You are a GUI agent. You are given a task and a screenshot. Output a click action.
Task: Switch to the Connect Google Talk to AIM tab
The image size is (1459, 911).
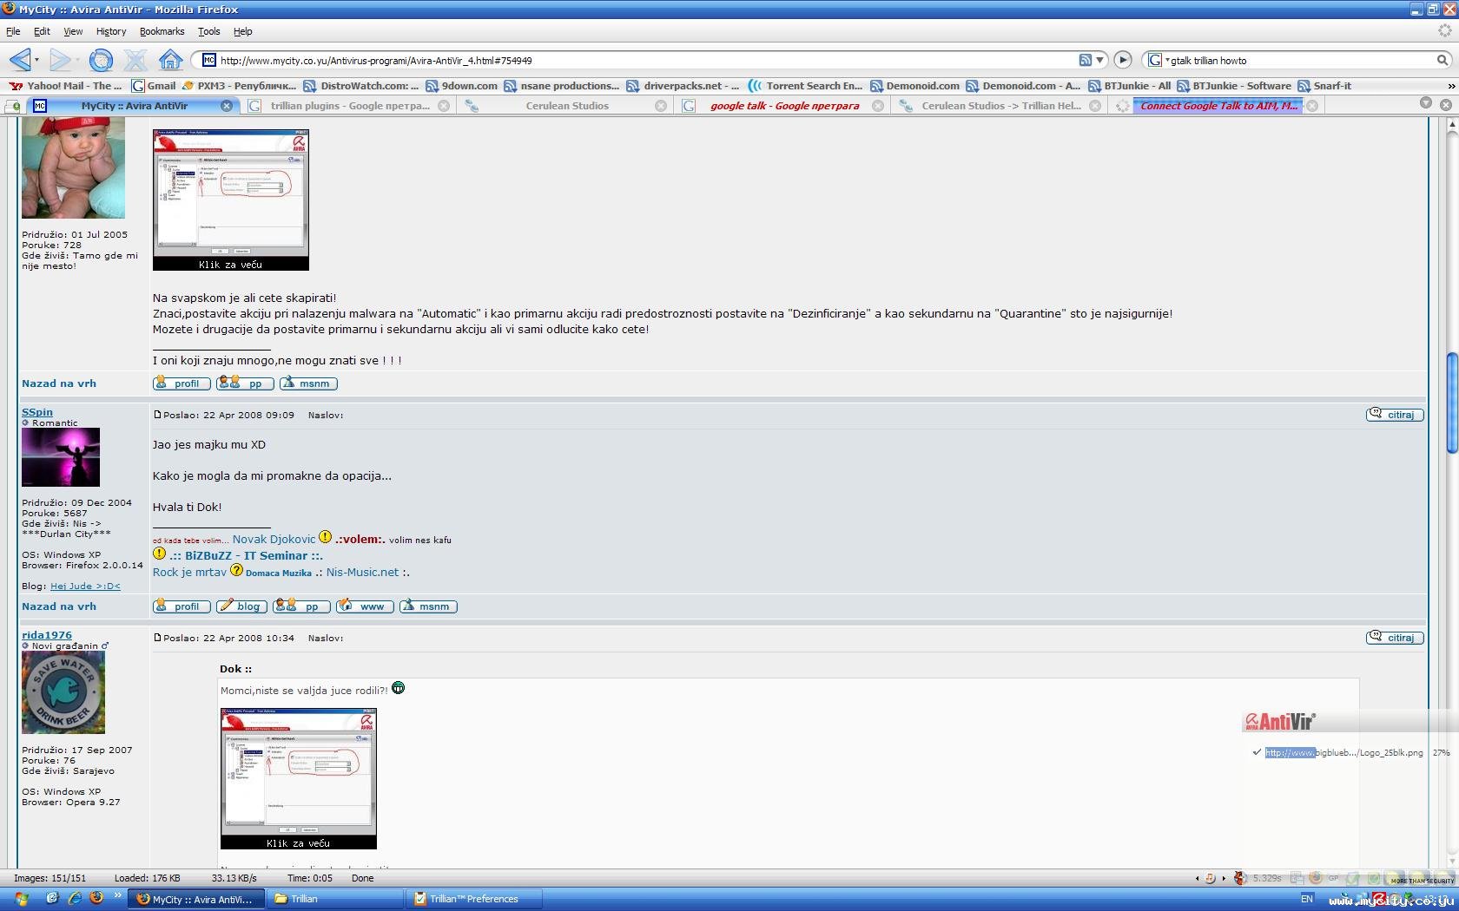[x=1218, y=106]
